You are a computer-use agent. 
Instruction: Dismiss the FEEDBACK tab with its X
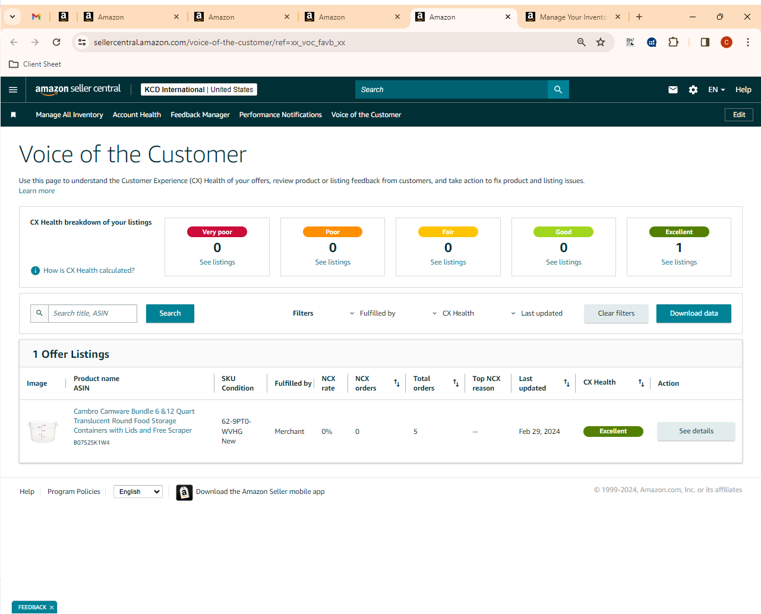coord(52,607)
